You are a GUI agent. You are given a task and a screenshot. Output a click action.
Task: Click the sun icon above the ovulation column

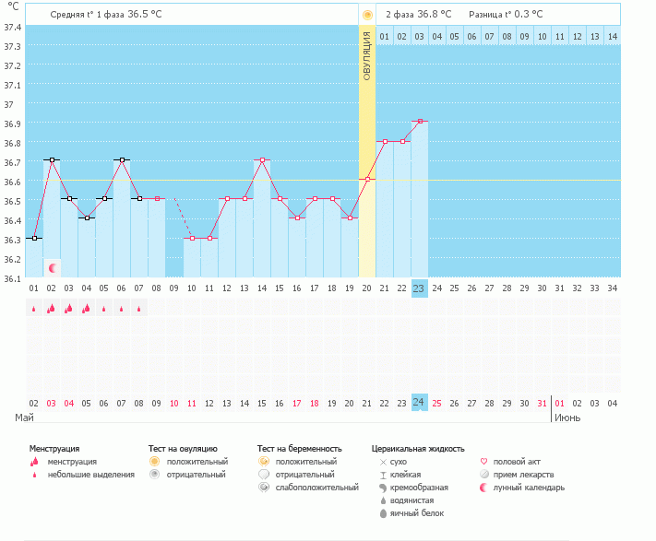pos(367,15)
